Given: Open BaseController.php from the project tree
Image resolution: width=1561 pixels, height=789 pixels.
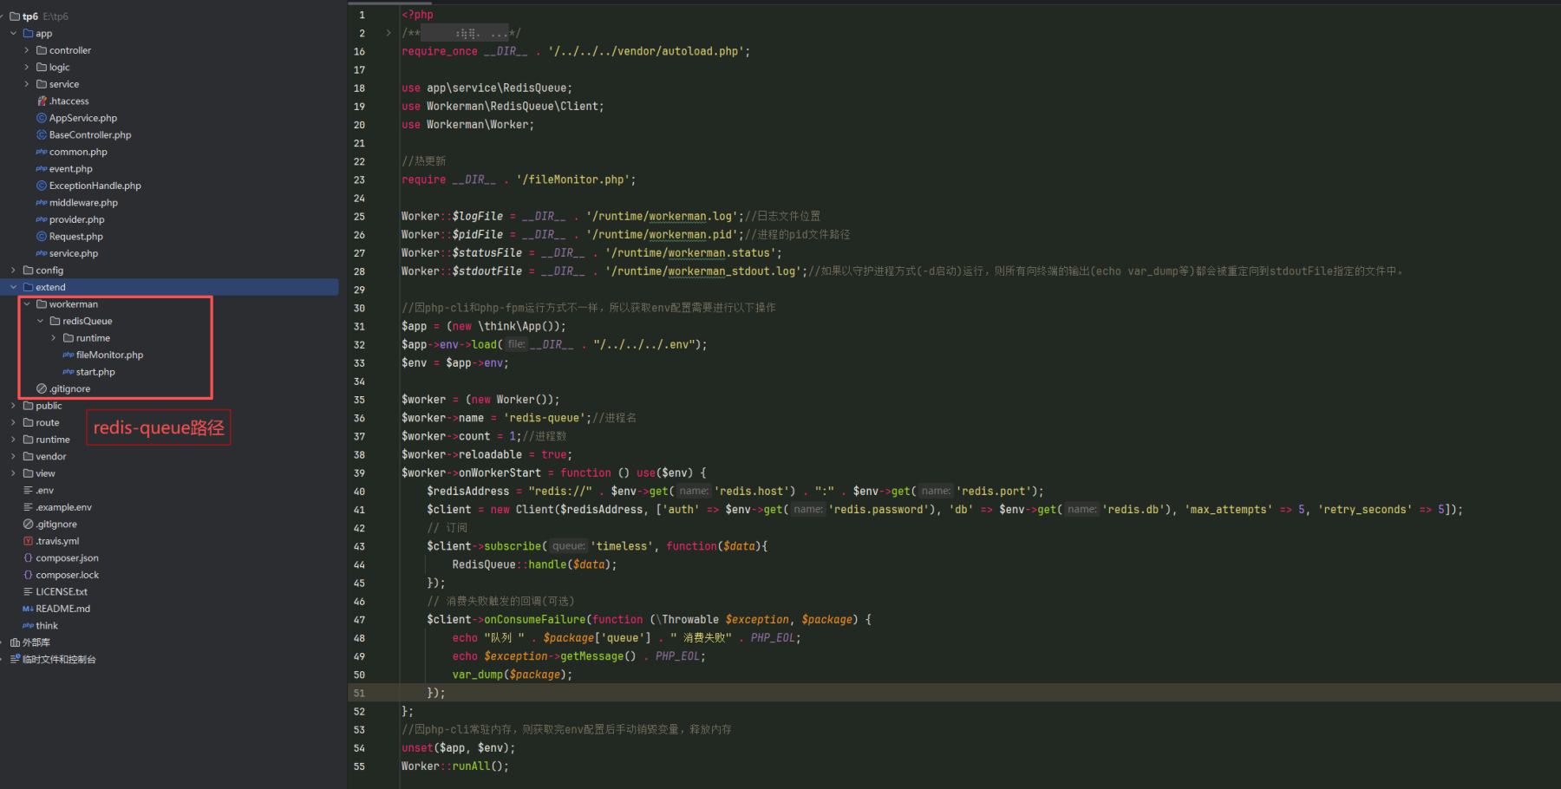Looking at the screenshot, I should tap(90, 135).
